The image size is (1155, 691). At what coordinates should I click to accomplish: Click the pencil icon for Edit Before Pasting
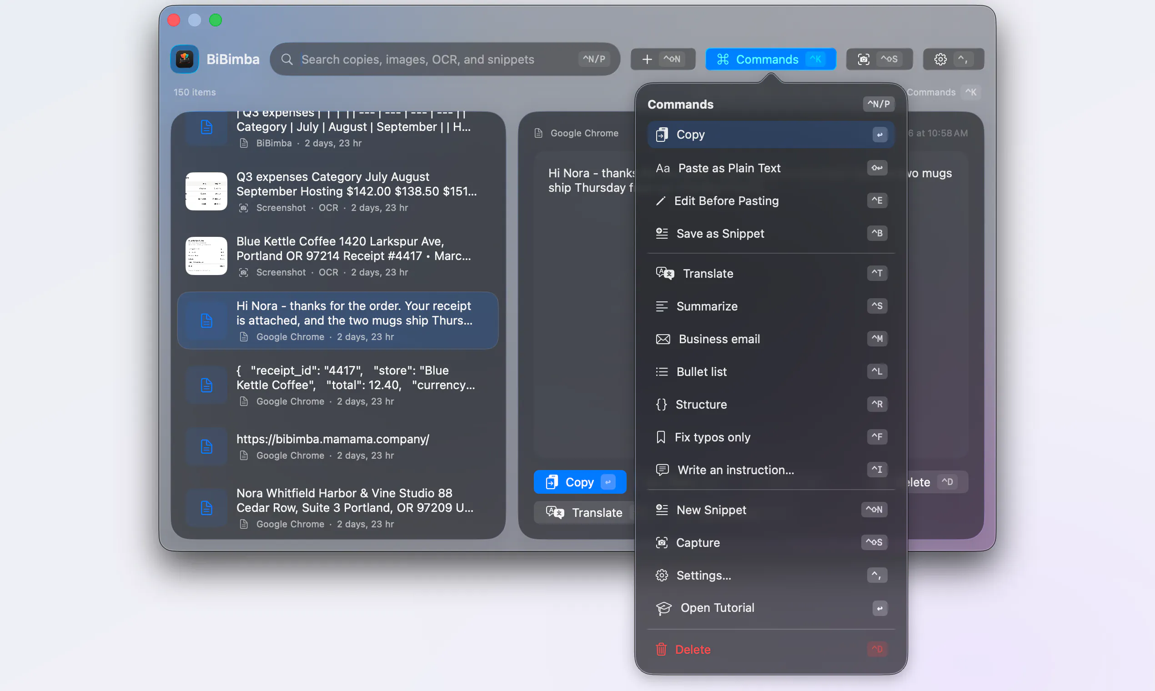pos(660,200)
